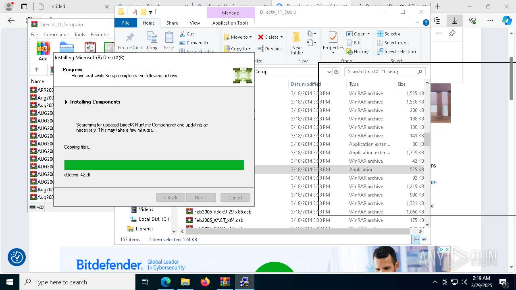Open a new Edge tab
This screenshot has height=290, width=516.
[437, 6]
